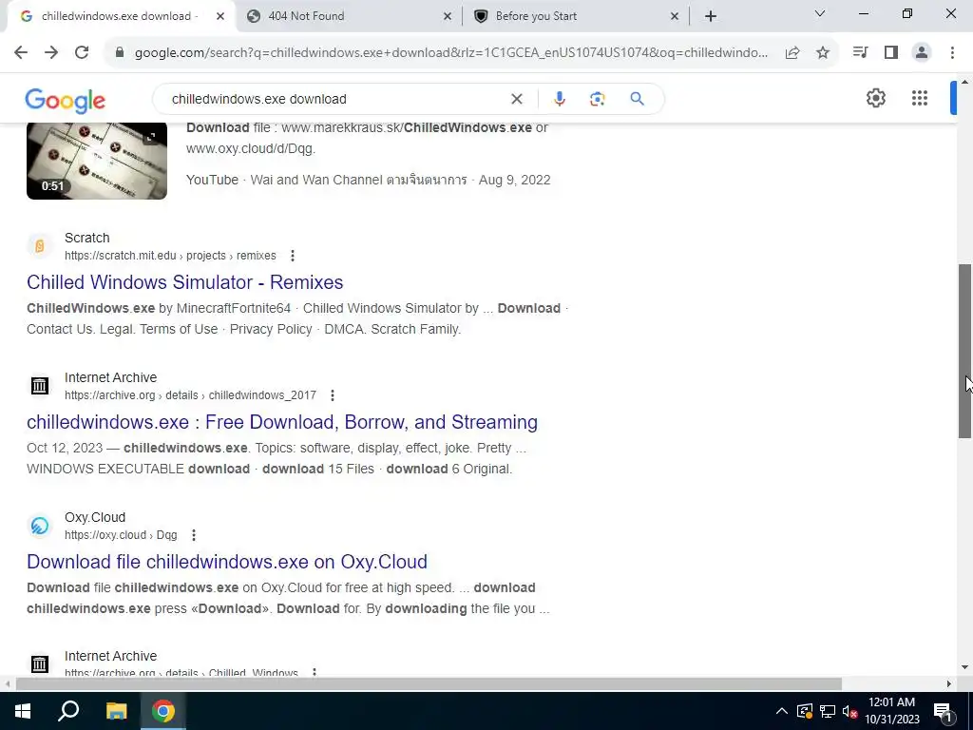The width and height of the screenshot is (973, 730).
Task: Go to the Google home logo
Action: pyautogui.click(x=66, y=100)
